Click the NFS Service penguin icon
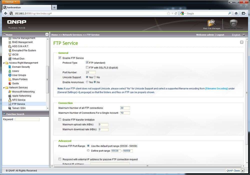The height and width of the screenshot is (175, 250). click(10, 100)
